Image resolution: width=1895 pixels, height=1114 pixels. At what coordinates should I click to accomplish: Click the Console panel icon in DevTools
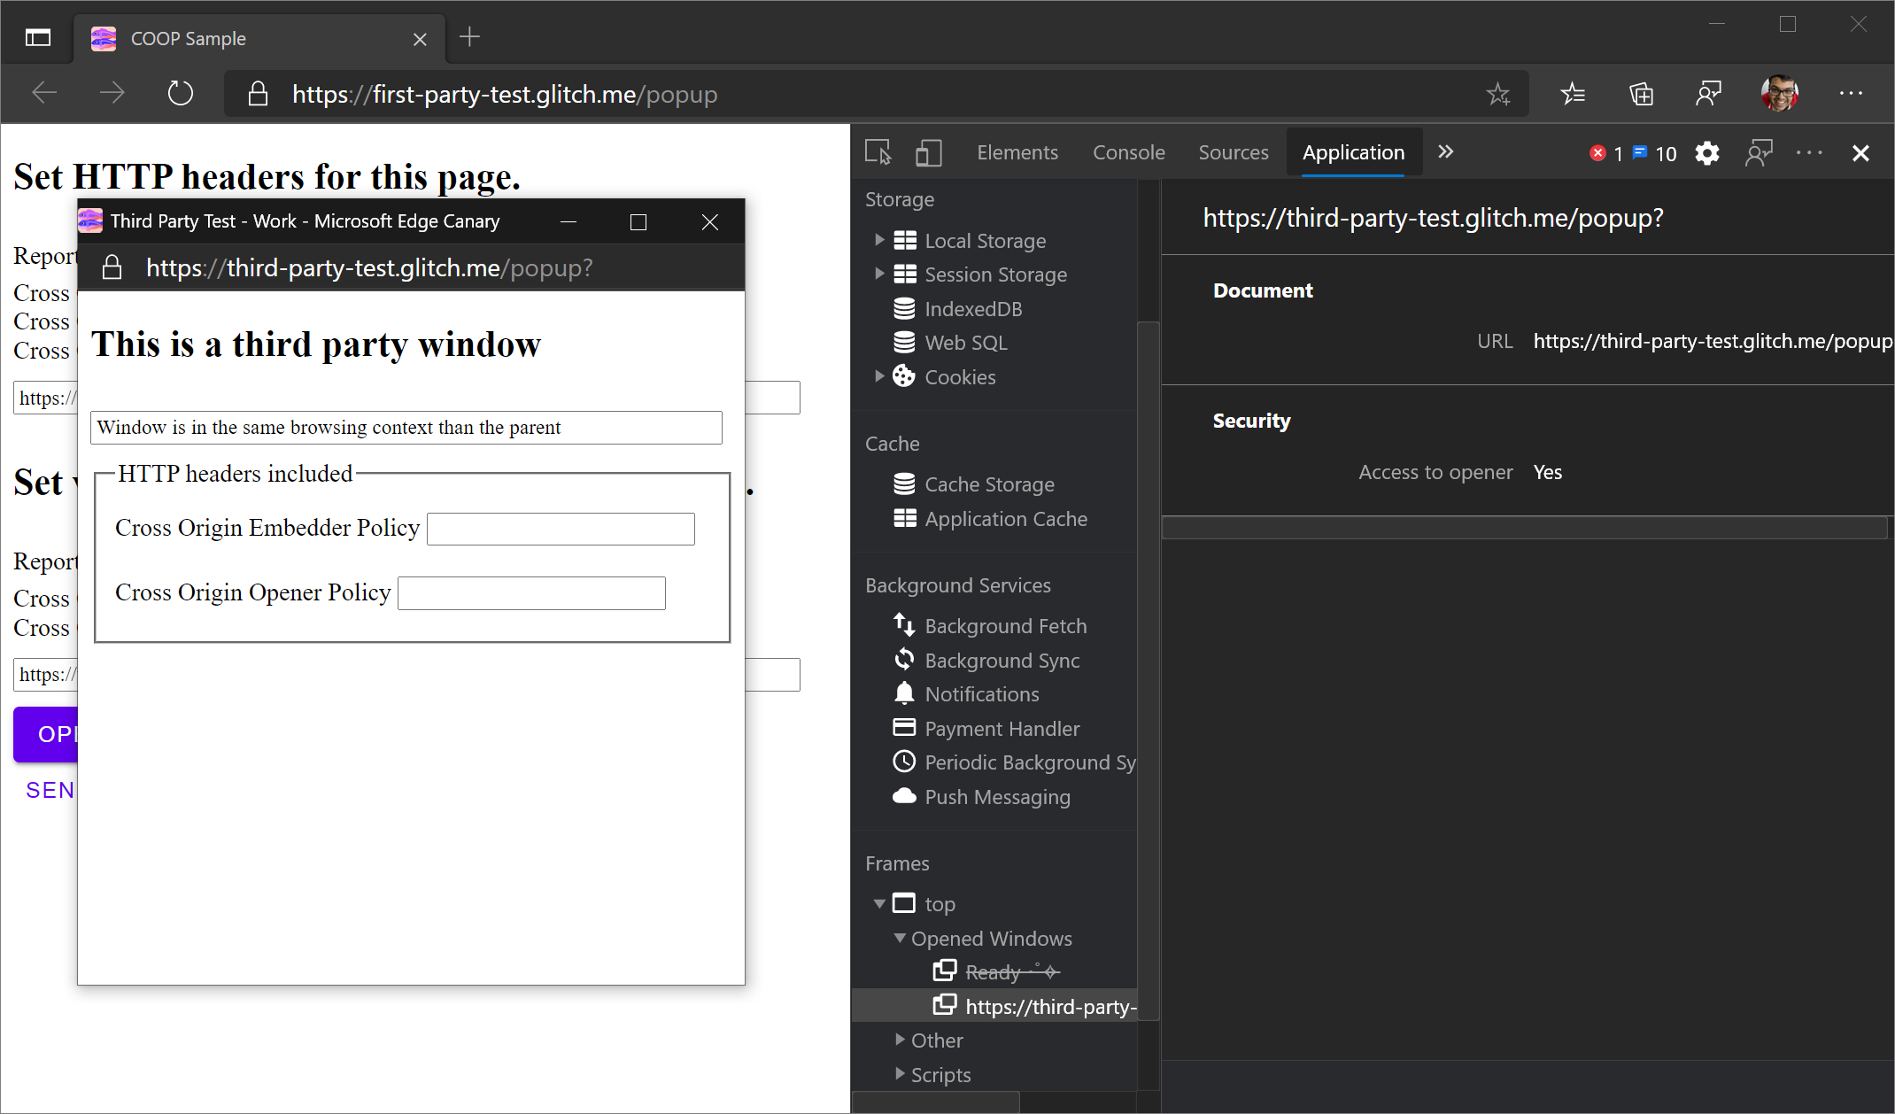tap(1127, 152)
